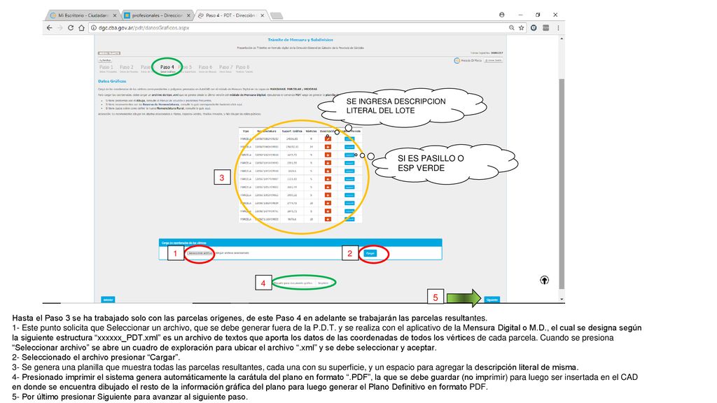Add description icon in sixth parcel row
The image size is (717, 403).
point(328,179)
